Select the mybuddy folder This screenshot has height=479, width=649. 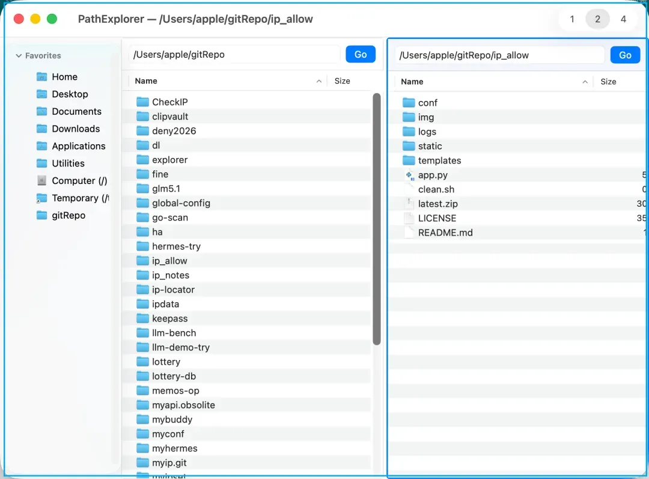pos(248,420)
